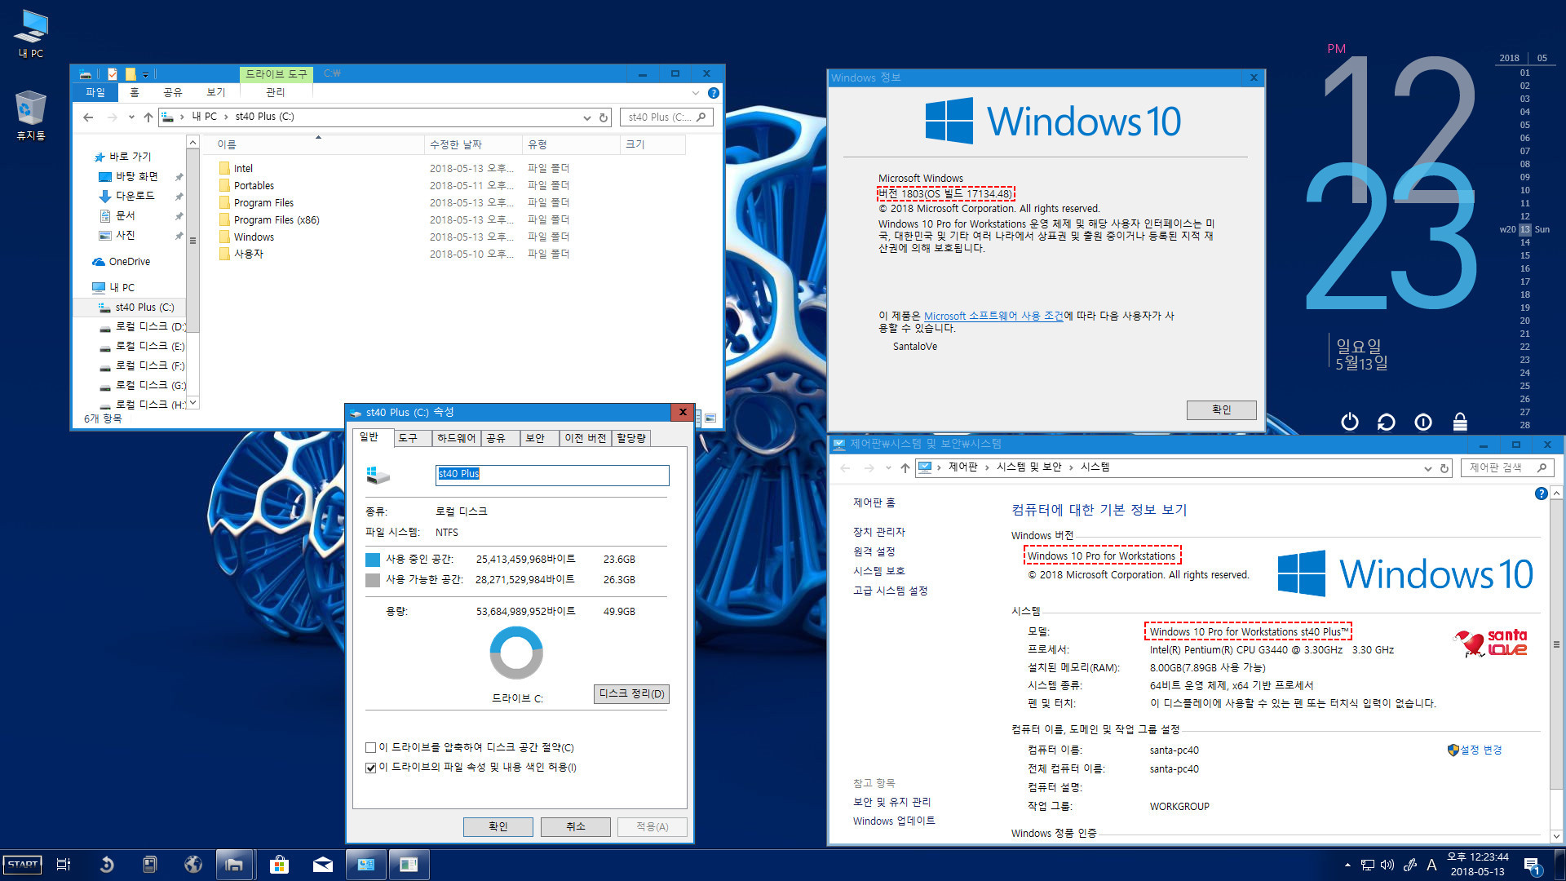Screen dimensions: 1566x881
Task: Open 시스템 보호 link
Action: coord(879,572)
